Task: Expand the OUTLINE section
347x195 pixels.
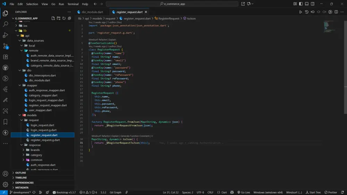Action: [20, 173]
